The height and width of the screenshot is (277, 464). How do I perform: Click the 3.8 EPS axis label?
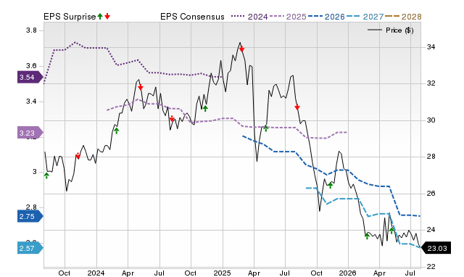(31, 30)
